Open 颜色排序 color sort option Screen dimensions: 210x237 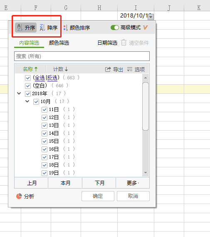(77, 28)
